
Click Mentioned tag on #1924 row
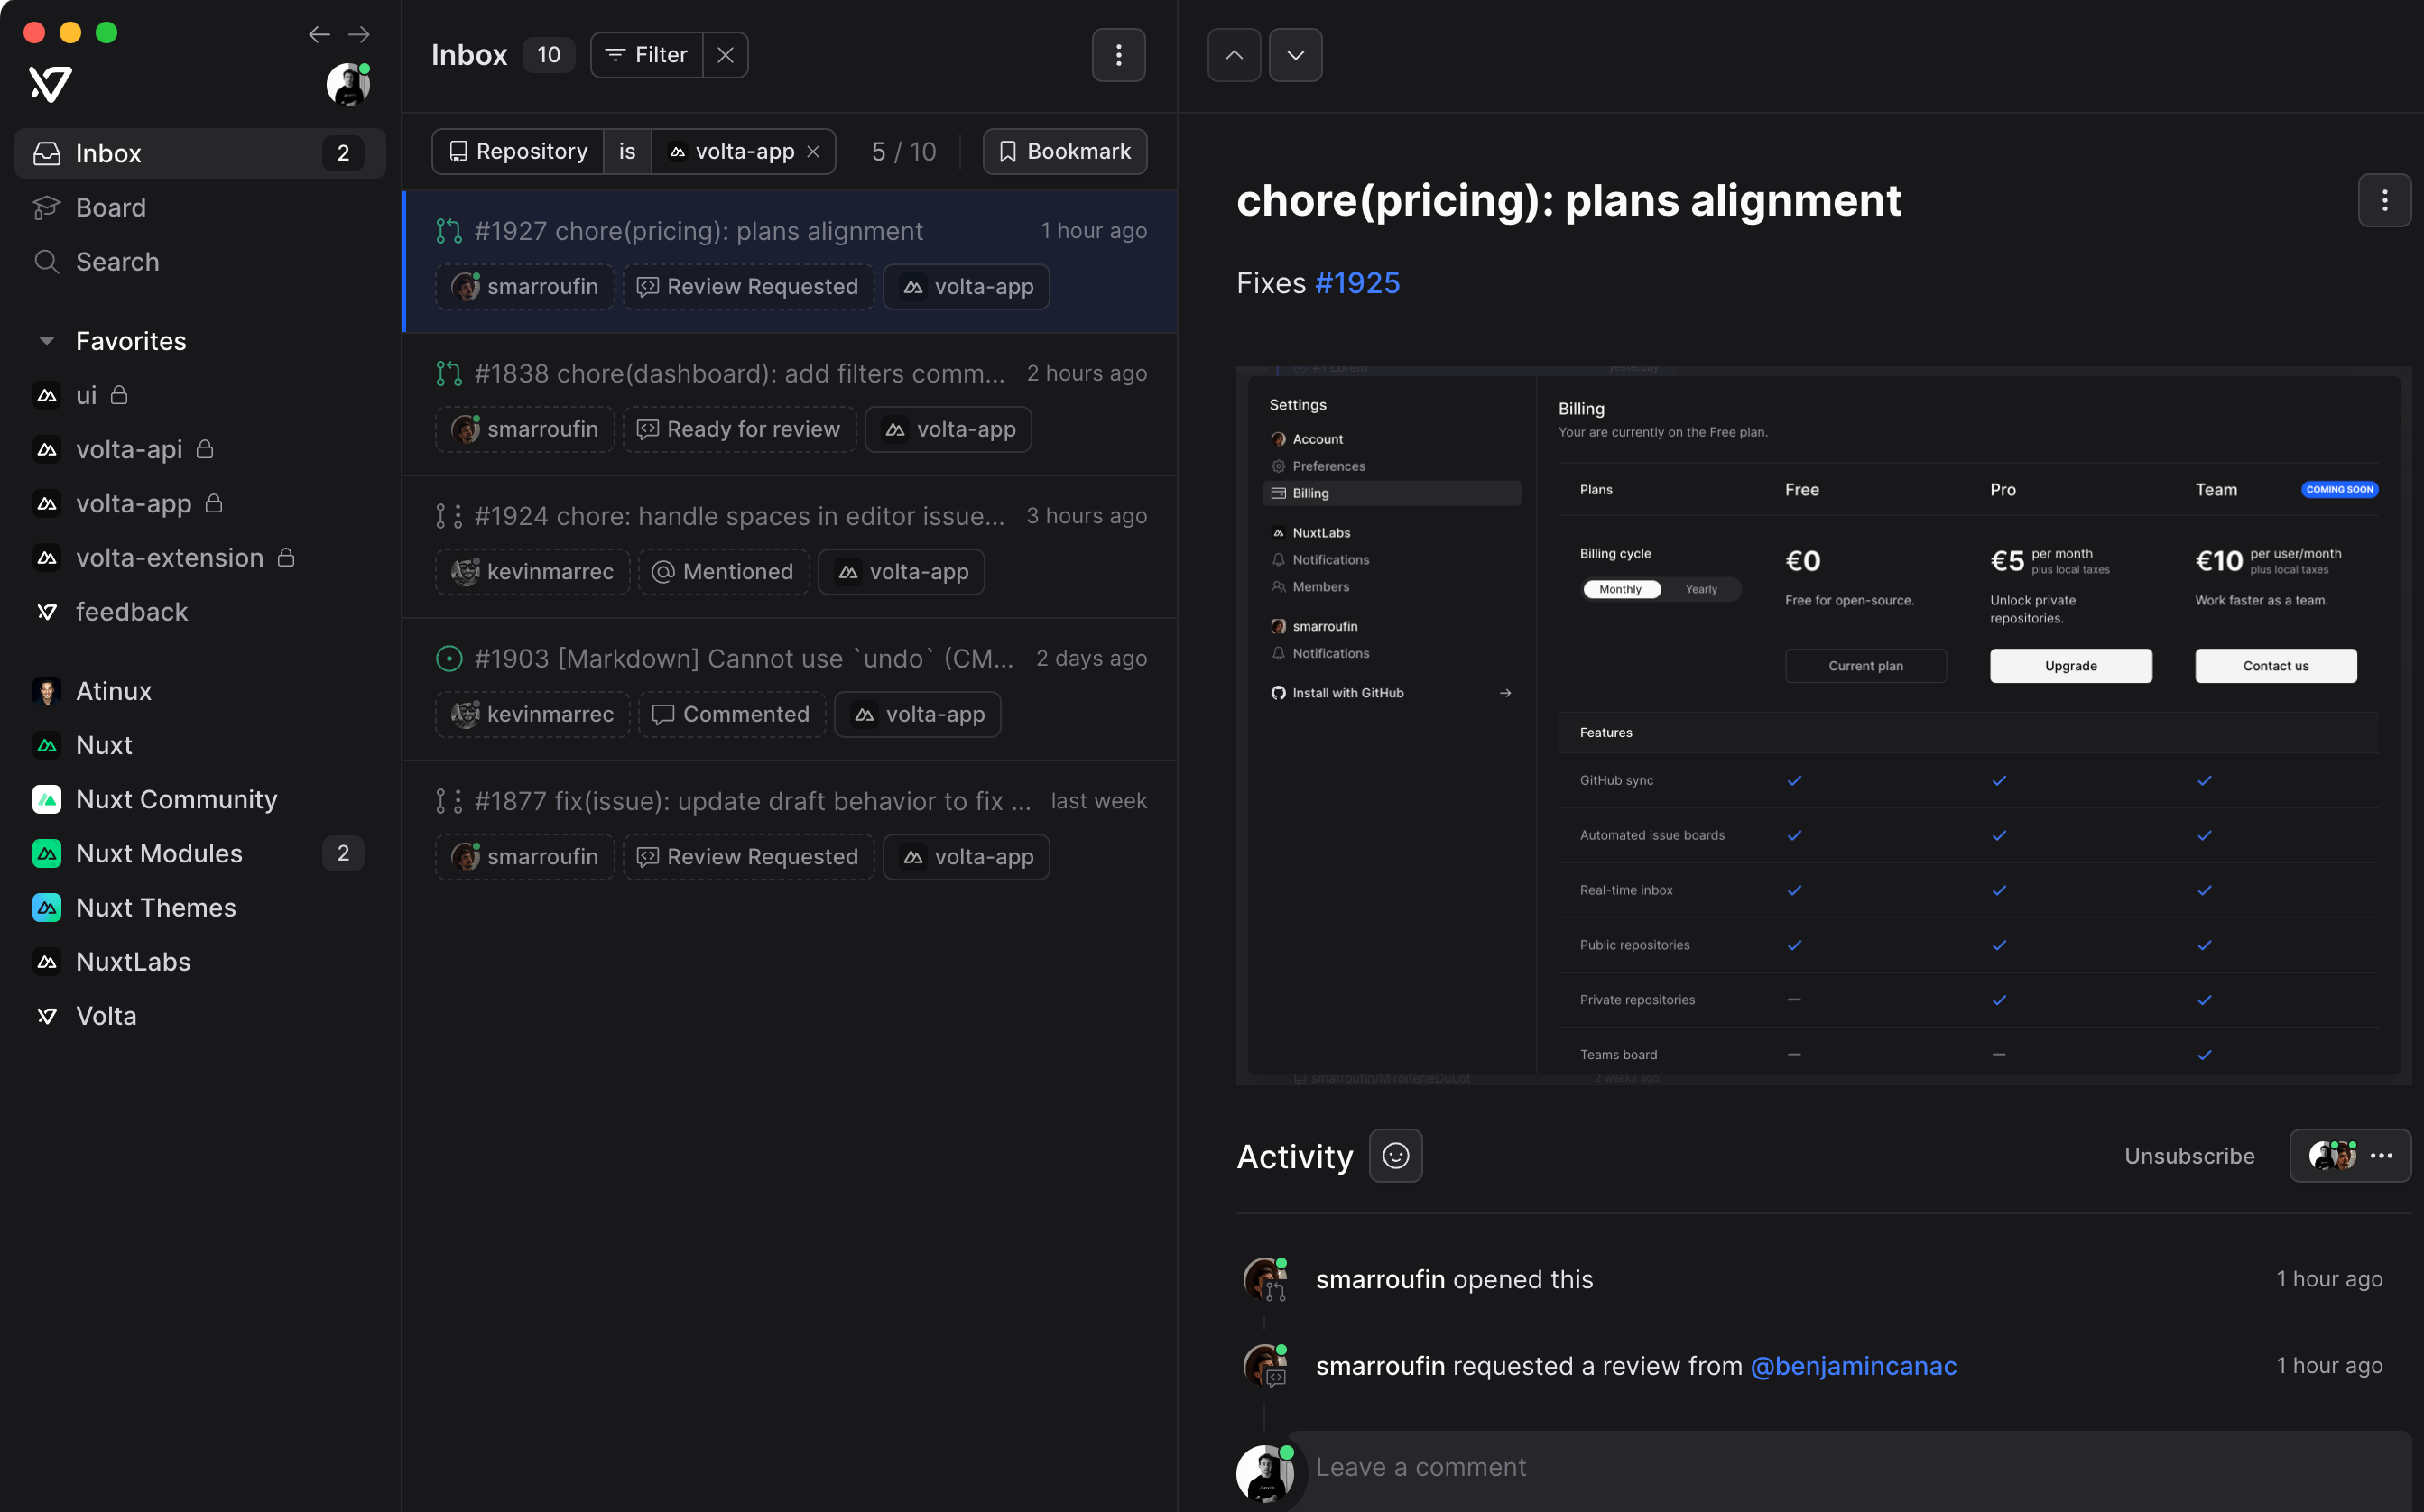point(725,572)
